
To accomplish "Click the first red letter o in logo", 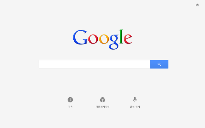I will [x=93, y=39].
